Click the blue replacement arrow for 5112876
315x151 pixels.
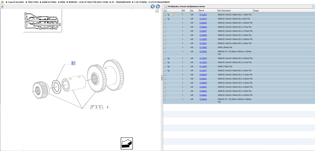tap(168, 67)
